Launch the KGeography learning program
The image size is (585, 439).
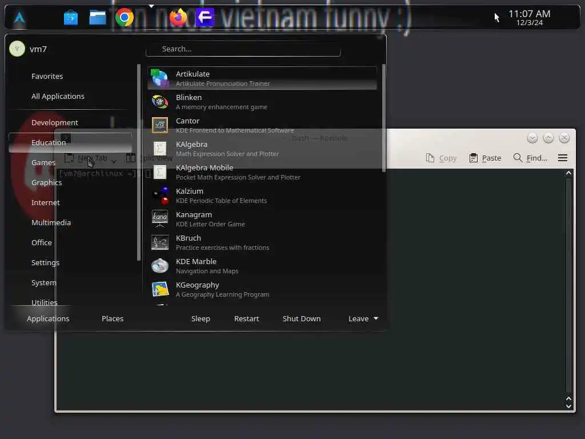262,289
